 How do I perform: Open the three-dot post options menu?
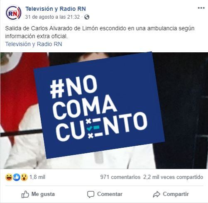coord(201,8)
